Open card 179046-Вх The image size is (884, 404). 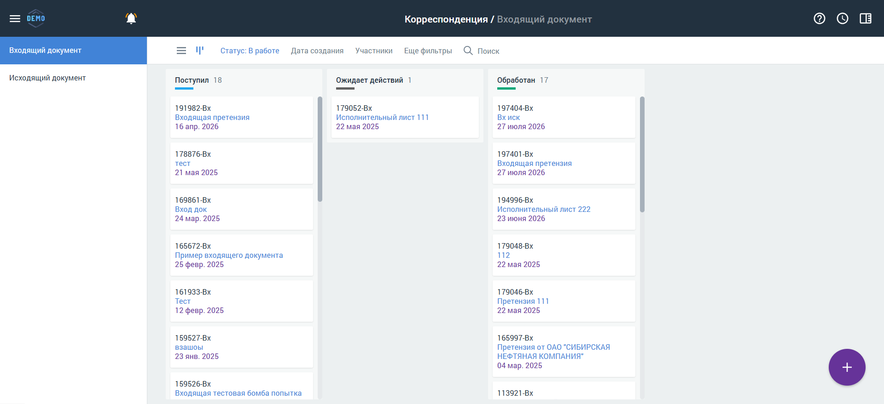pyautogui.click(x=564, y=301)
